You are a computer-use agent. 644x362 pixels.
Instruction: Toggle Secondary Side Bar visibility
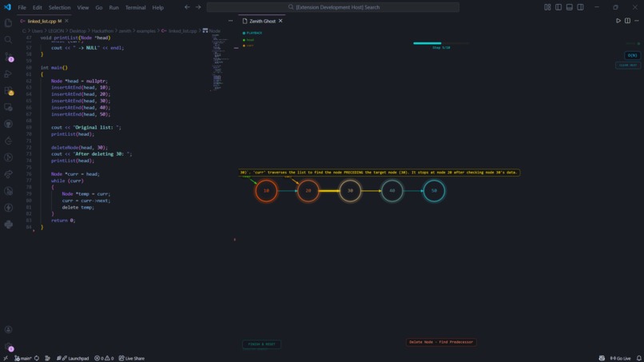coord(580,7)
